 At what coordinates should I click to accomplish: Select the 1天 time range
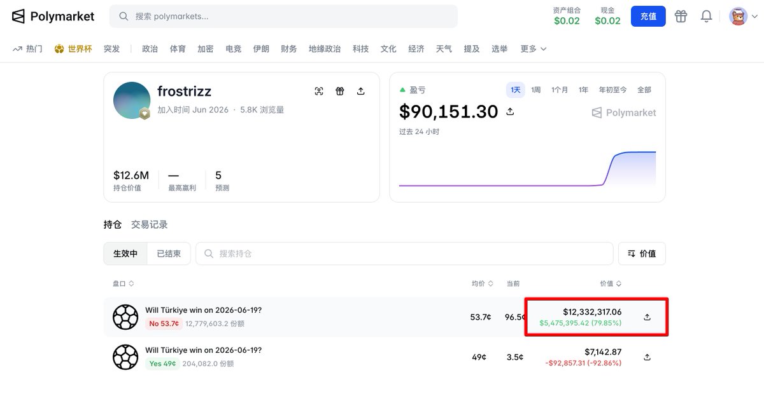pos(516,90)
